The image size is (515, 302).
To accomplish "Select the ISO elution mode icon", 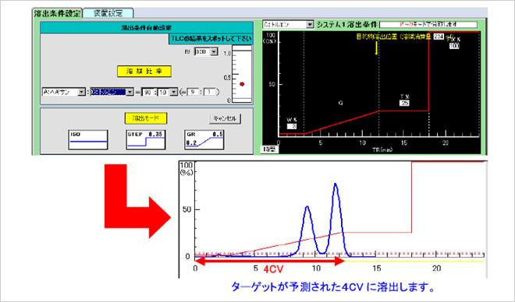I will coord(88,140).
